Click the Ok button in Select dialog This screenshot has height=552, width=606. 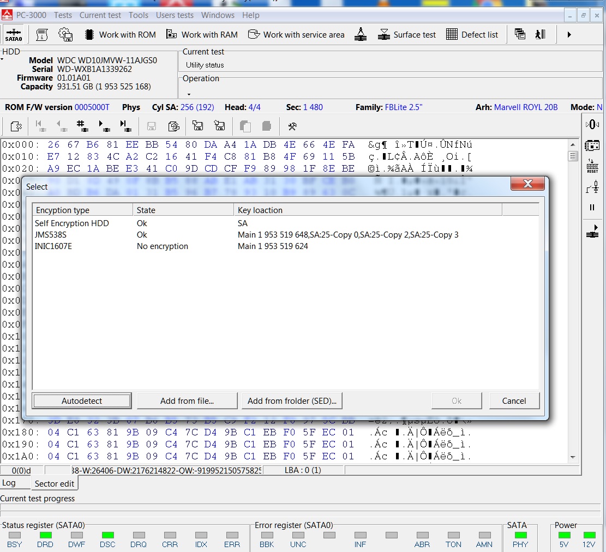[457, 401]
